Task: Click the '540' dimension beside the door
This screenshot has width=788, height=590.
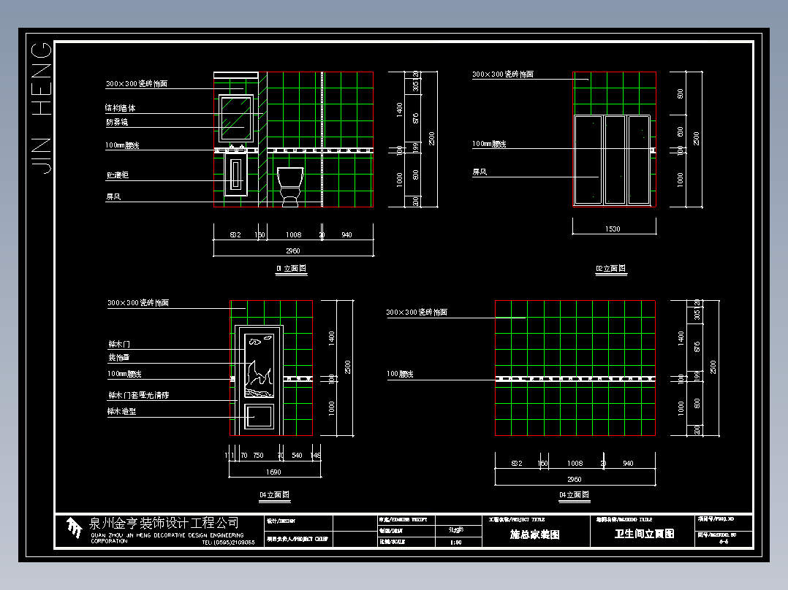Action: 297,456
